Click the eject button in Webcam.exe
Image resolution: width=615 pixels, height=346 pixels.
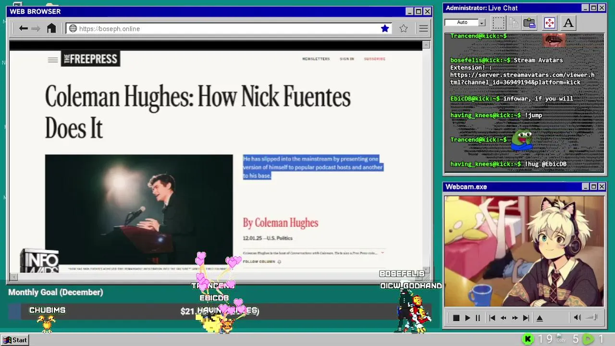[x=540, y=318]
